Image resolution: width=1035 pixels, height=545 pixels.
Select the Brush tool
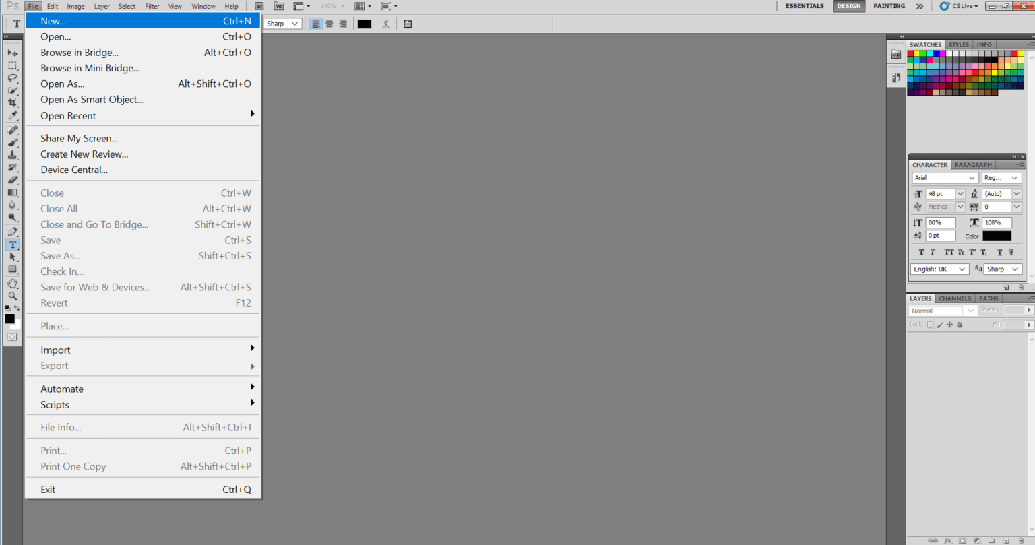pyautogui.click(x=12, y=143)
